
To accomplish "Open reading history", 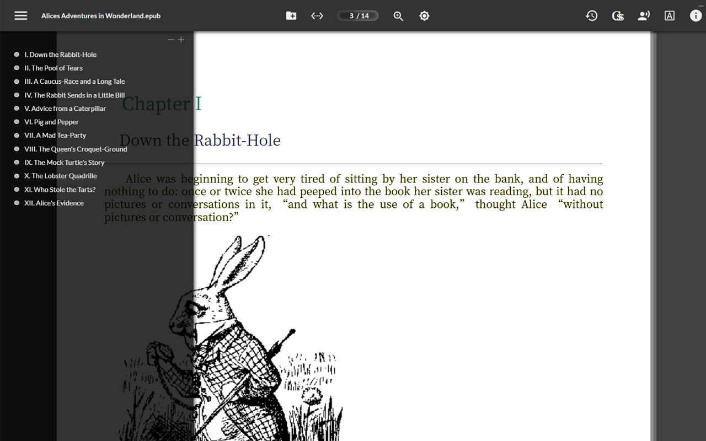I will pos(591,15).
